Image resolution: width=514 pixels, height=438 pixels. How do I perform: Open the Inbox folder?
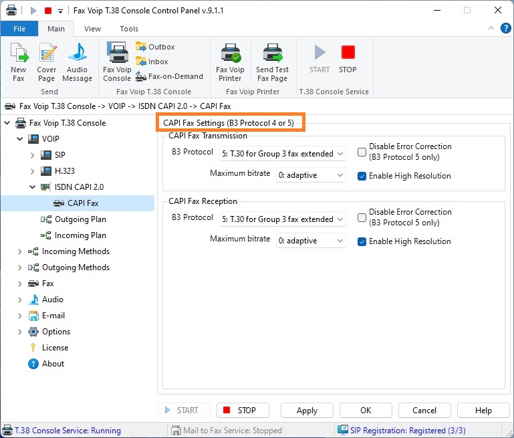point(152,62)
